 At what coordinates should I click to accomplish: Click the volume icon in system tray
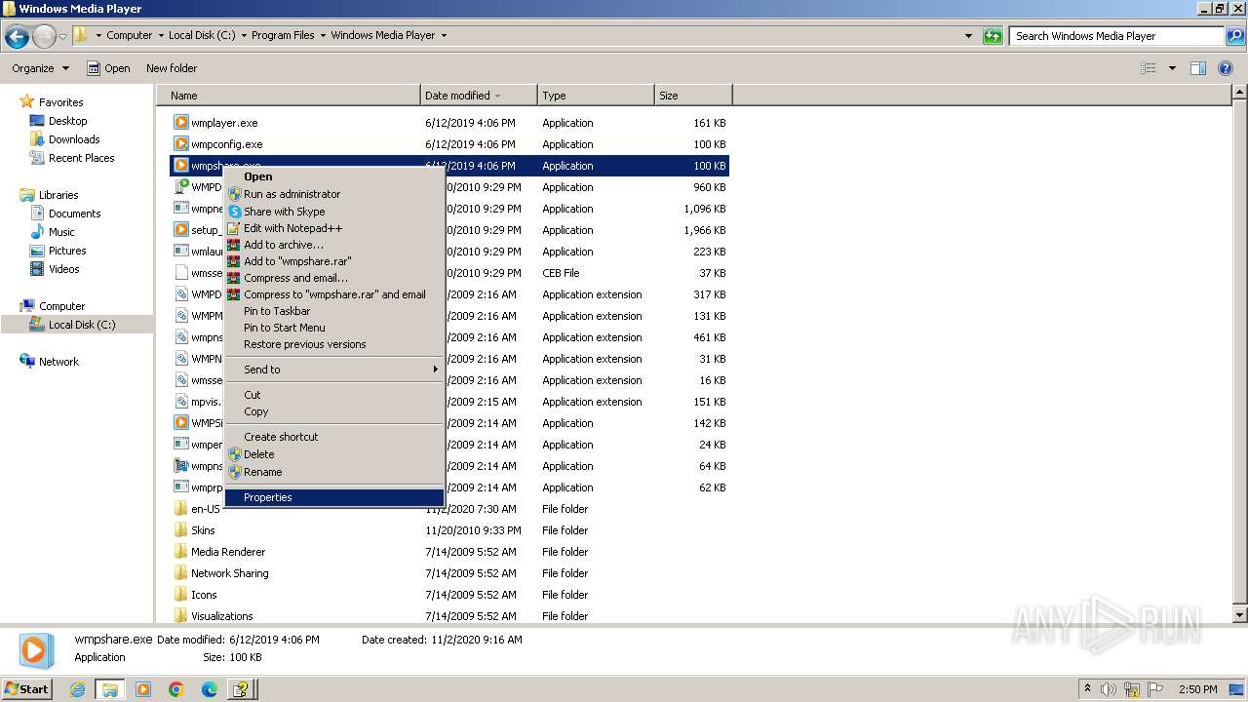(x=1109, y=689)
